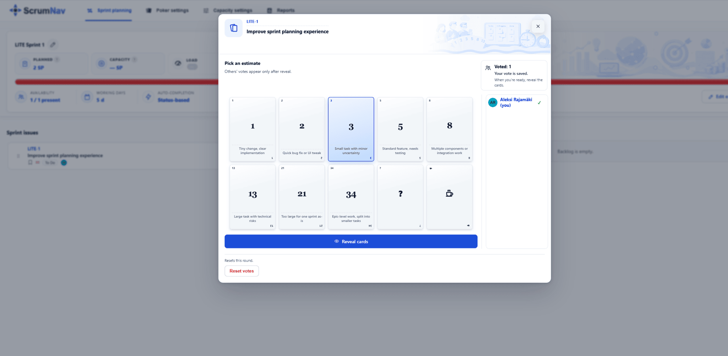
Task: Click 1 / 1 present availability value
Action: pos(45,100)
